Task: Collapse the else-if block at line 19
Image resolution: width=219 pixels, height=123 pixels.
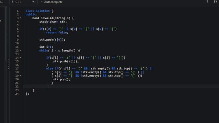Action: 20,76
